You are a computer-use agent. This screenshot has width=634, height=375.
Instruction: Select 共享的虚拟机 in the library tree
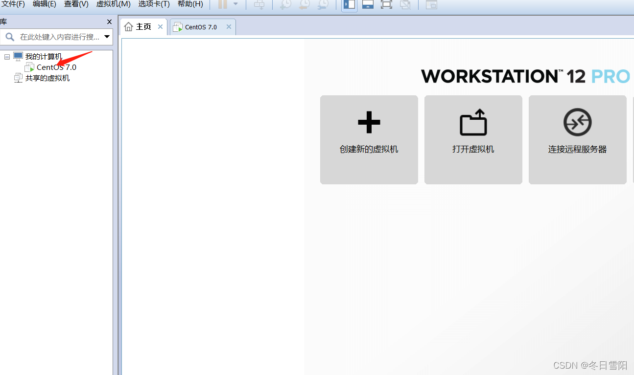tap(47, 78)
